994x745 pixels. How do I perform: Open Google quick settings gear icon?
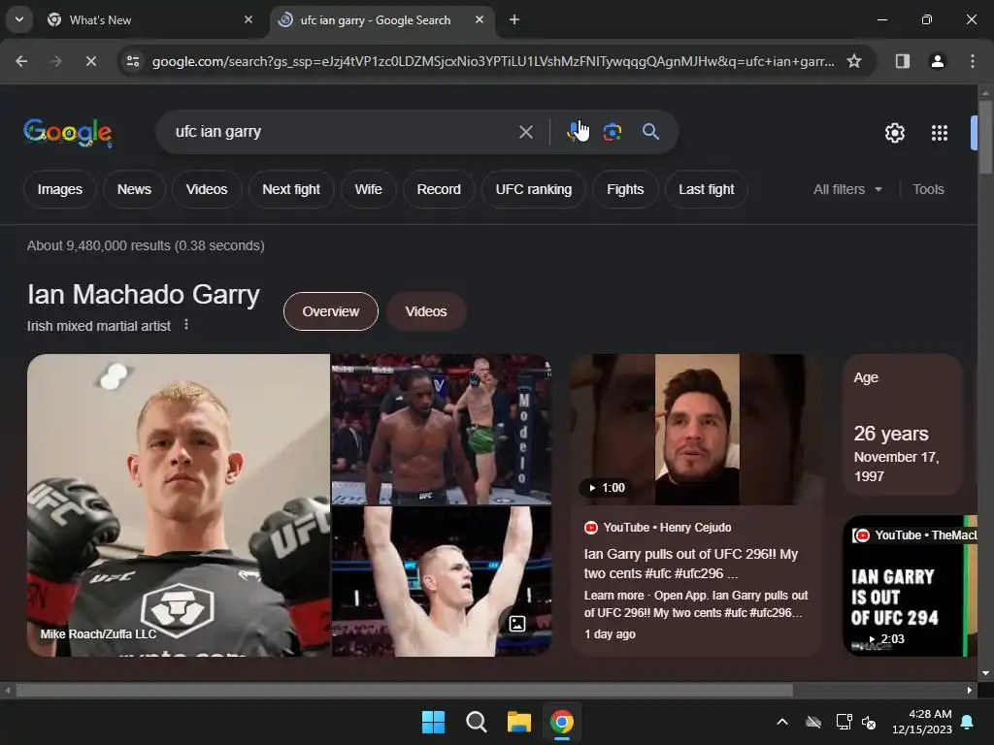pos(894,132)
